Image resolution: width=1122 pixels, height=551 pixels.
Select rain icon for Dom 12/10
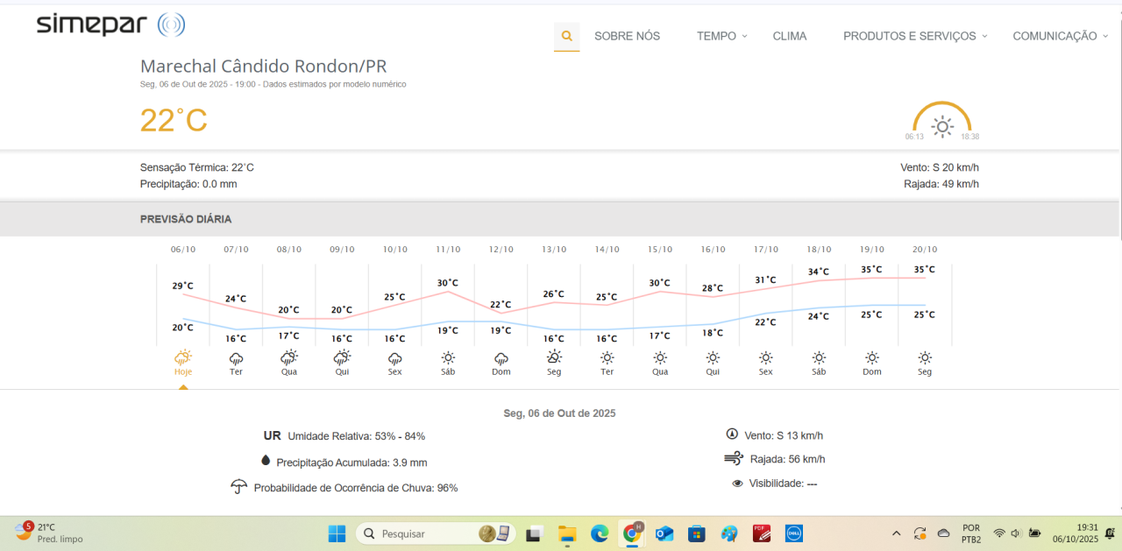click(x=501, y=358)
